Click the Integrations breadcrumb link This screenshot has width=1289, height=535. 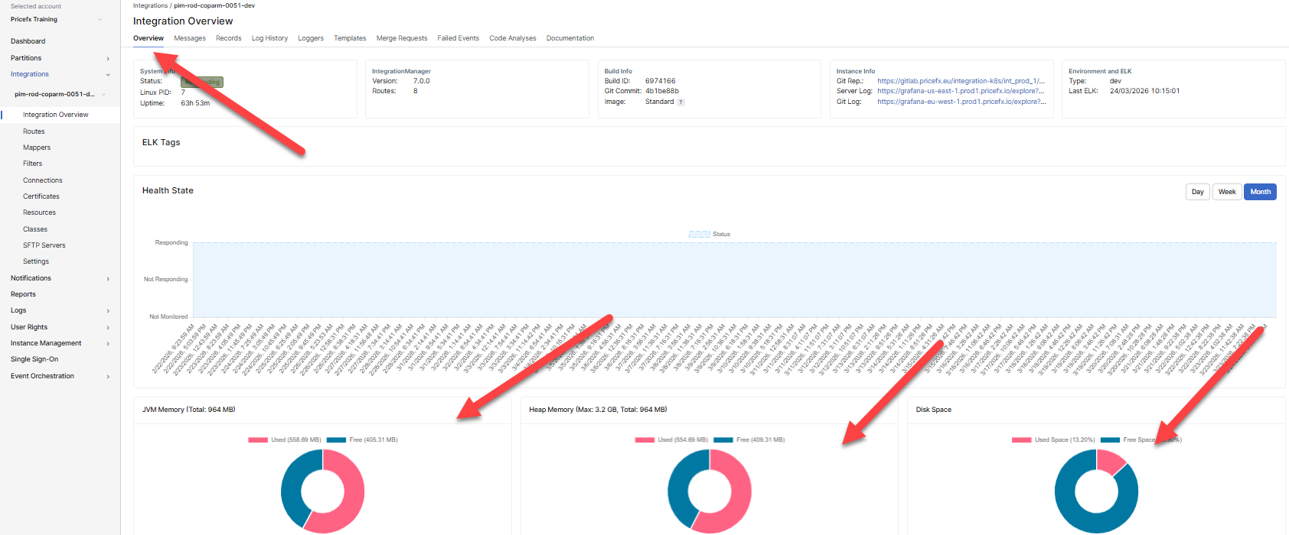click(150, 5)
